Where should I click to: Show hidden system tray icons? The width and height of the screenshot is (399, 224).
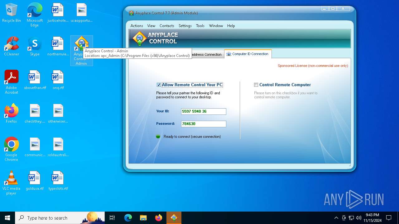click(x=336, y=218)
